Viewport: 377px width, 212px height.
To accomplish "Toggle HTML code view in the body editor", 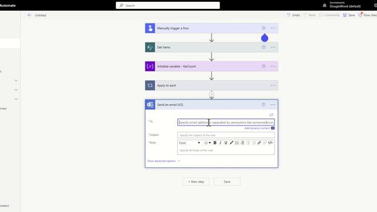I will [x=270, y=143].
